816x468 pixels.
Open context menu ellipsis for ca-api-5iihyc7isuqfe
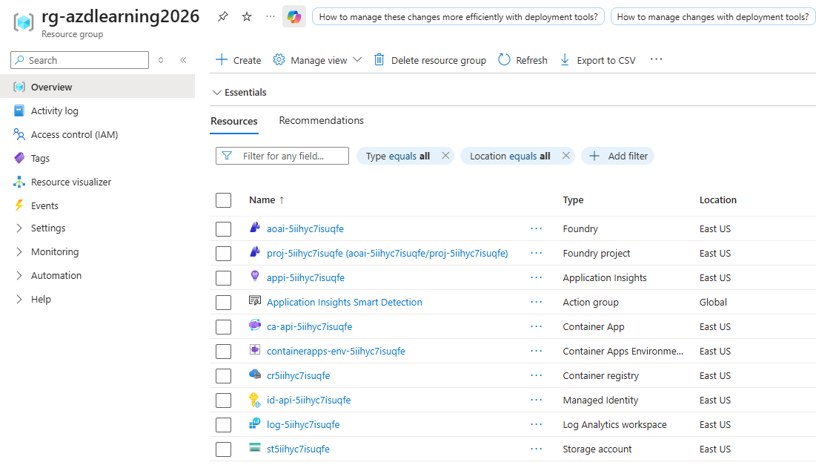click(x=536, y=326)
